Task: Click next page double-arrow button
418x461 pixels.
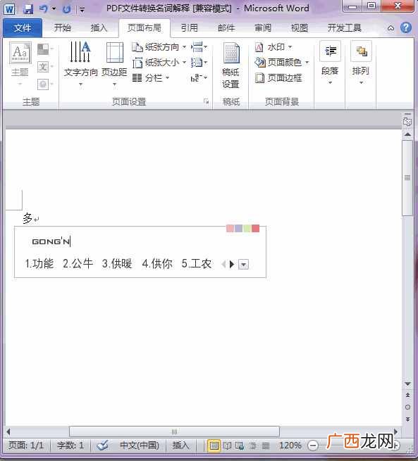Action: [x=407, y=419]
